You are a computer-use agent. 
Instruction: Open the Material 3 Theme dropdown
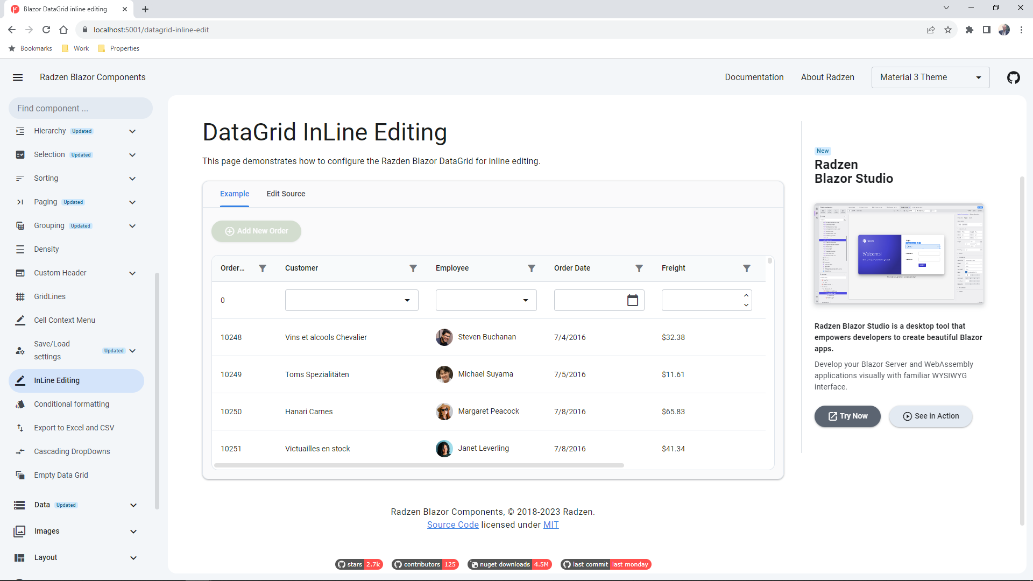click(x=930, y=77)
